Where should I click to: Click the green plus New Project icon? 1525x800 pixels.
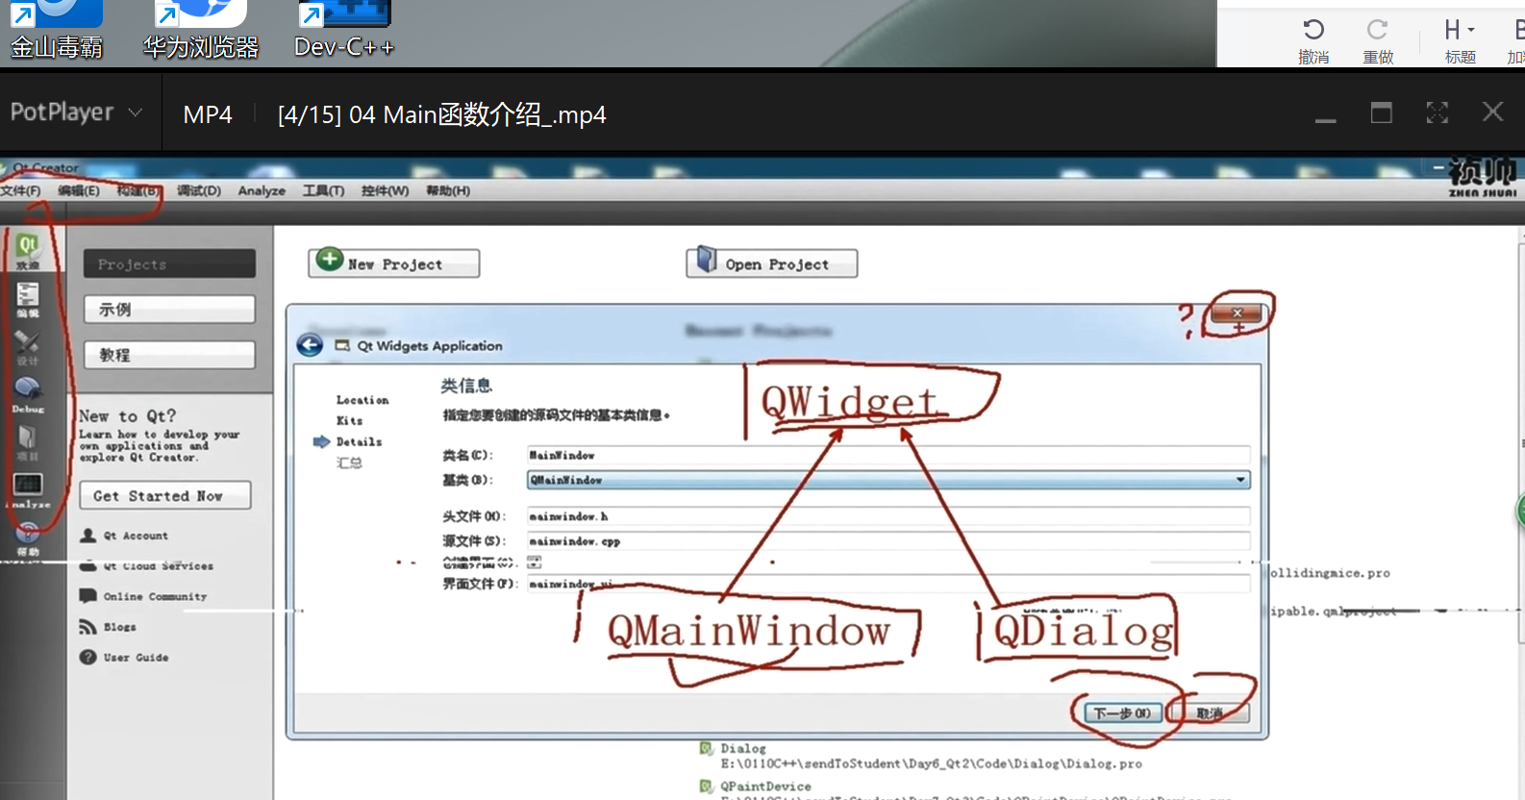[x=330, y=260]
